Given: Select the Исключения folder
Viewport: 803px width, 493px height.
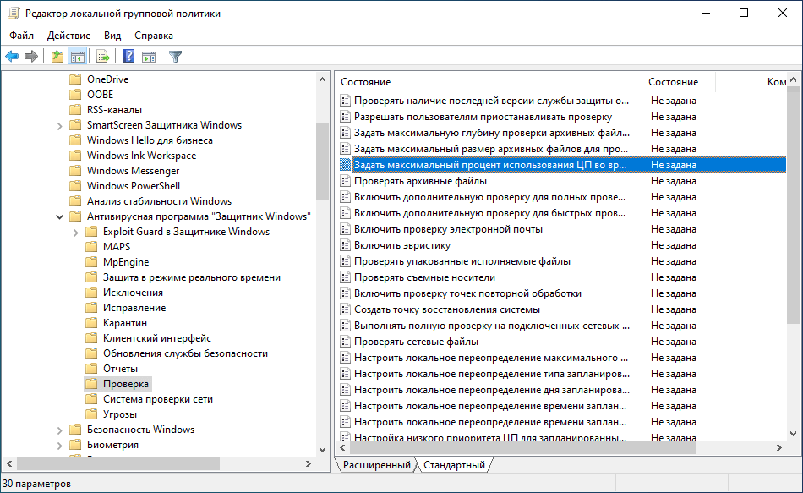Looking at the screenshot, I should click(x=133, y=292).
